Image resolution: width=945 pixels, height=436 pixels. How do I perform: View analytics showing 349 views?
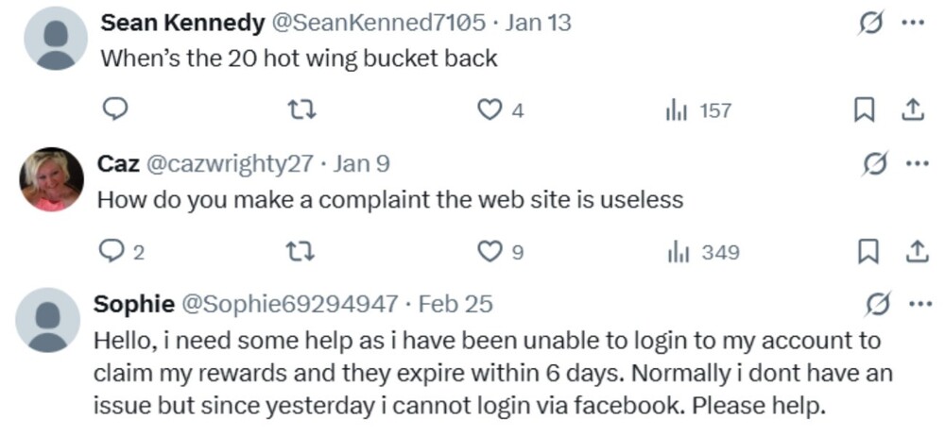tap(677, 253)
